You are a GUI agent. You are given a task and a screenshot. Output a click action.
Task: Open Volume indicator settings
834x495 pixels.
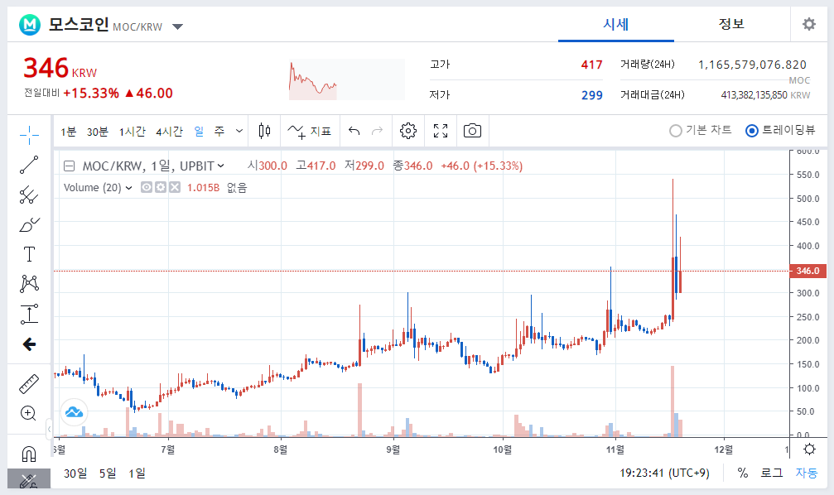161,187
